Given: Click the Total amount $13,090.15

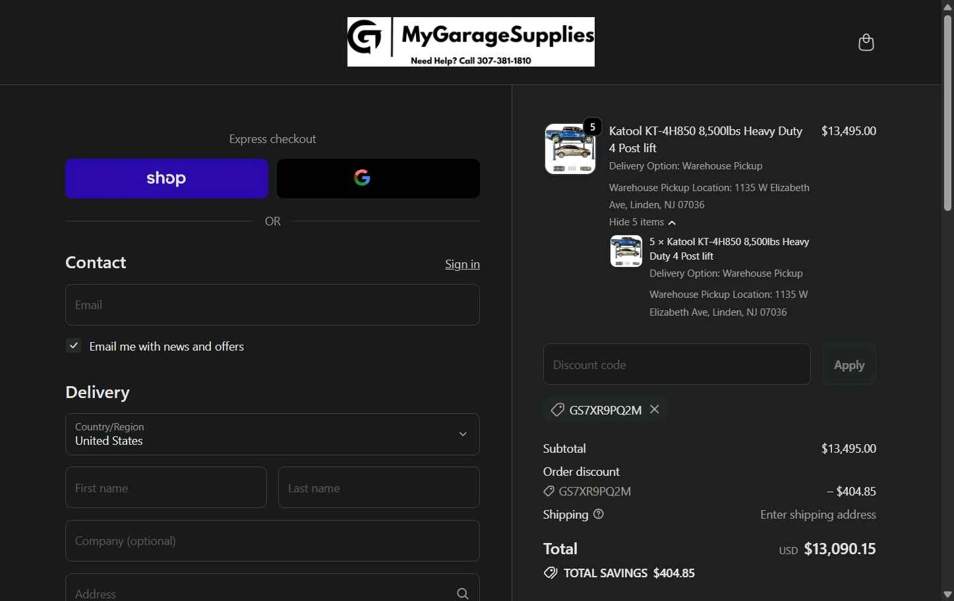Looking at the screenshot, I should pyautogui.click(x=840, y=549).
